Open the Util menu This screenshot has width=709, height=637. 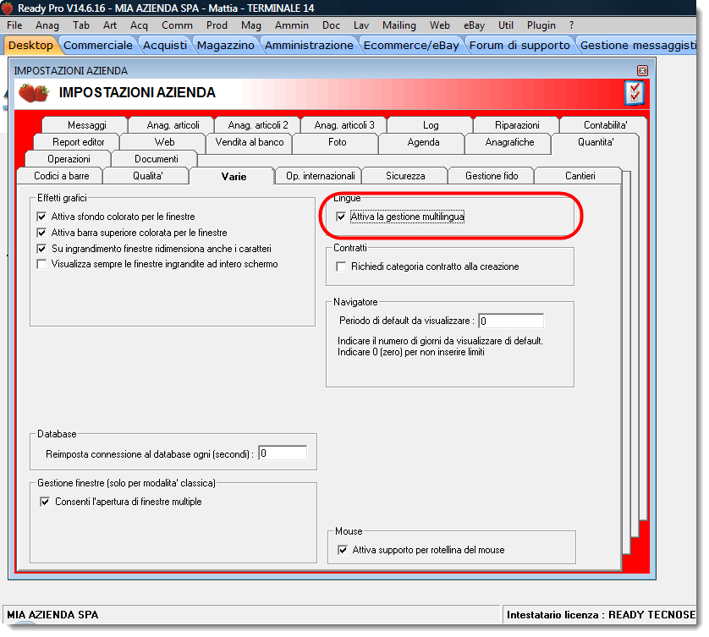pyautogui.click(x=506, y=25)
